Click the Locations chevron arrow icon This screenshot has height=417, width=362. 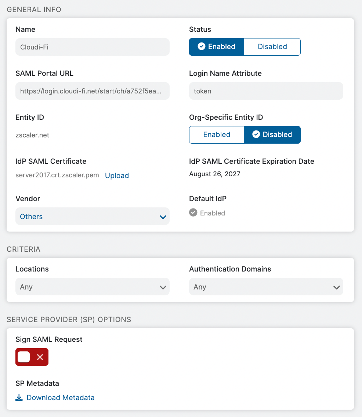click(x=163, y=288)
